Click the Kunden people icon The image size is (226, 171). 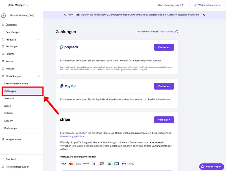(3, 61)
